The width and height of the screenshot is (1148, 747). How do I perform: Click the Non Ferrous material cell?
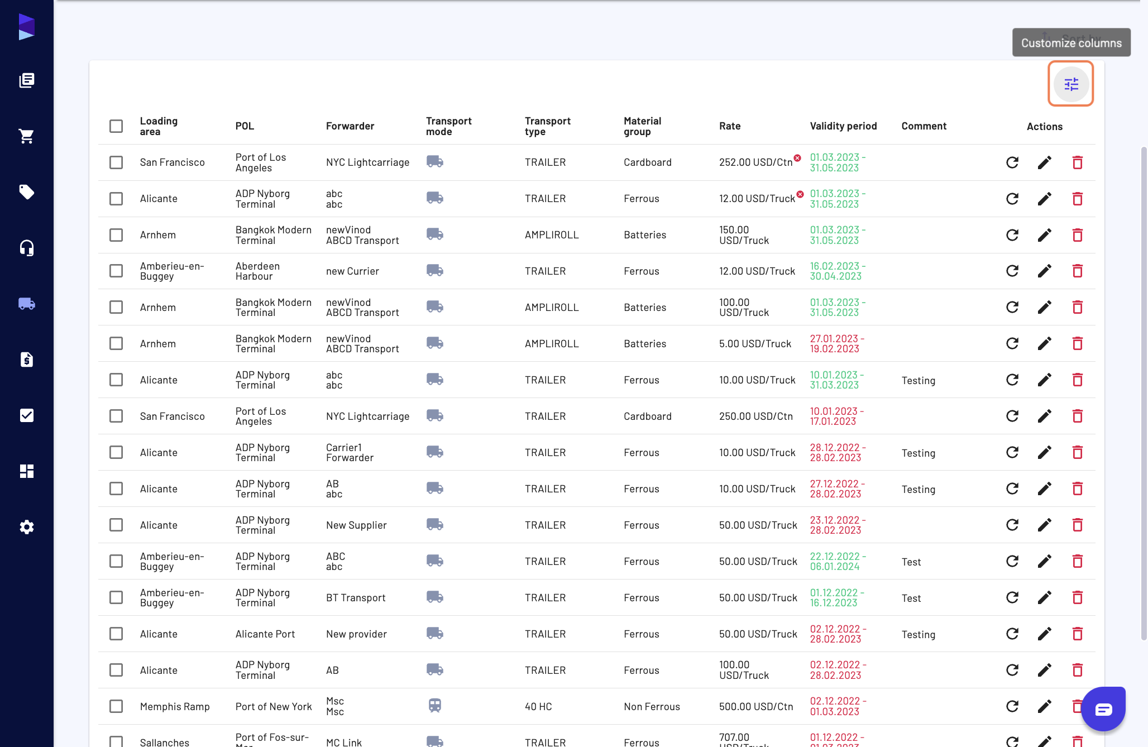click(652, 707)
